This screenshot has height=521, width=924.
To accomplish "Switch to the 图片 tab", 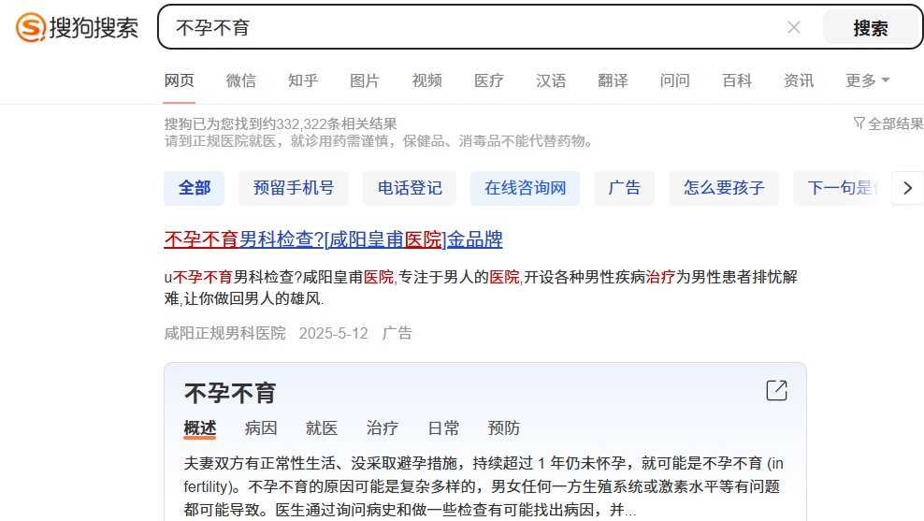I will tap(365, 80).
